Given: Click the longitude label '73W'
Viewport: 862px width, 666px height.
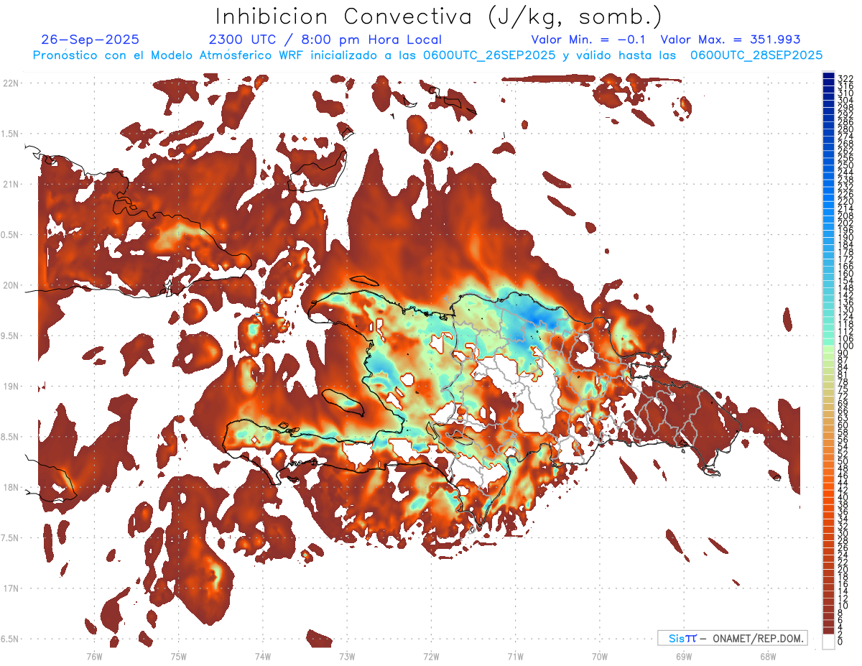Looking at the screenshot, I should 347,656.
